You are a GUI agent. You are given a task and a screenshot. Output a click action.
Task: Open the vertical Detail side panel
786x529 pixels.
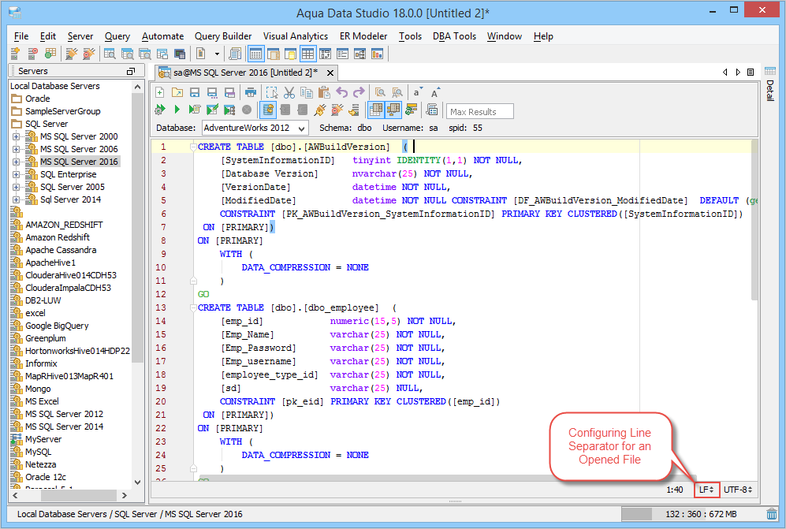point(769,91)
